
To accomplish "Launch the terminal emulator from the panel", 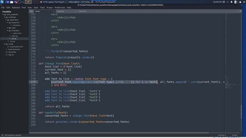I will click(x=19, y=2).
